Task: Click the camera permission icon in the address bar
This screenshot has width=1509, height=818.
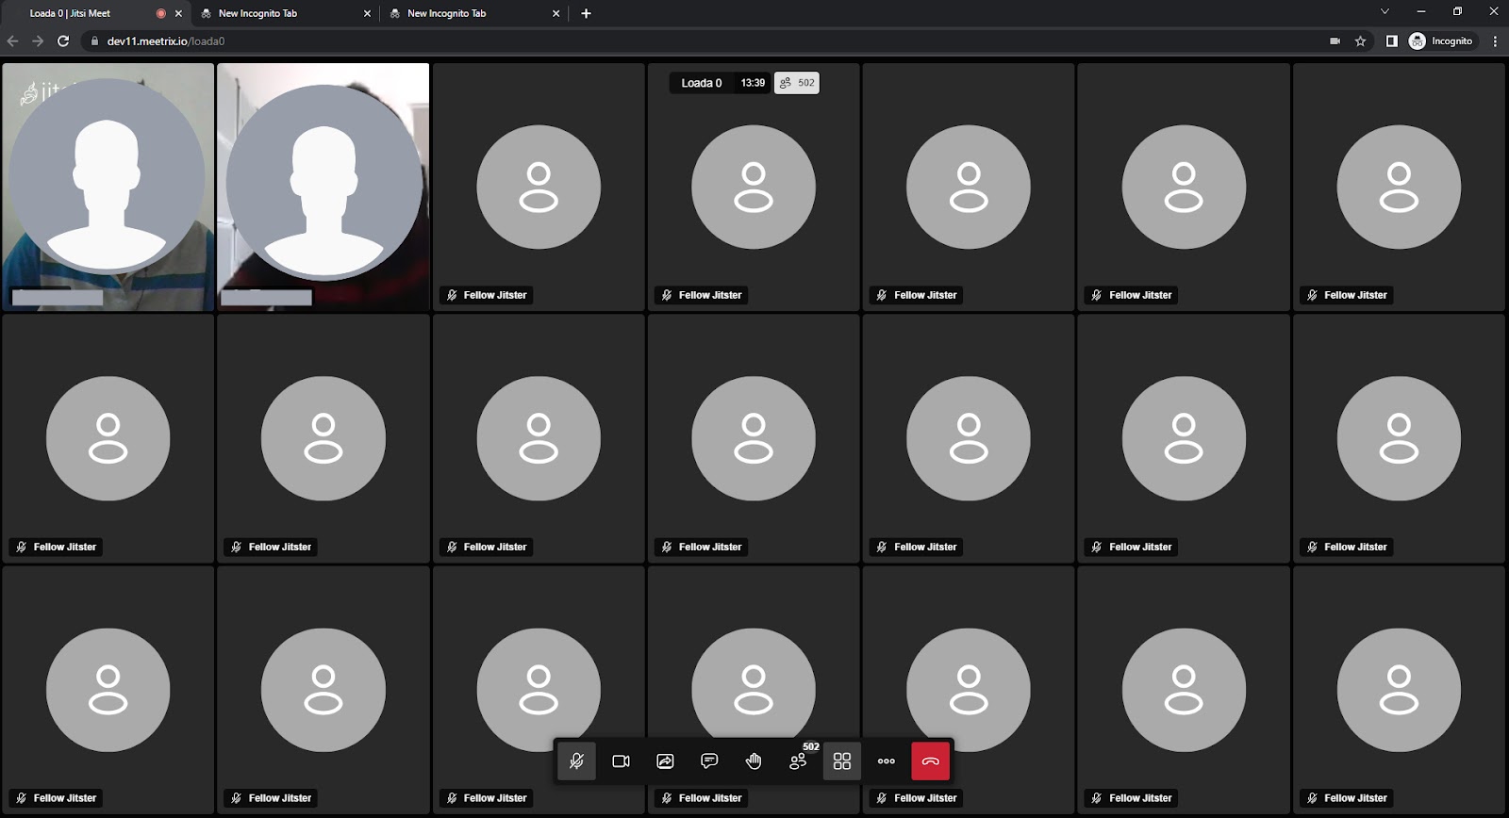Action: [1335, 41]
